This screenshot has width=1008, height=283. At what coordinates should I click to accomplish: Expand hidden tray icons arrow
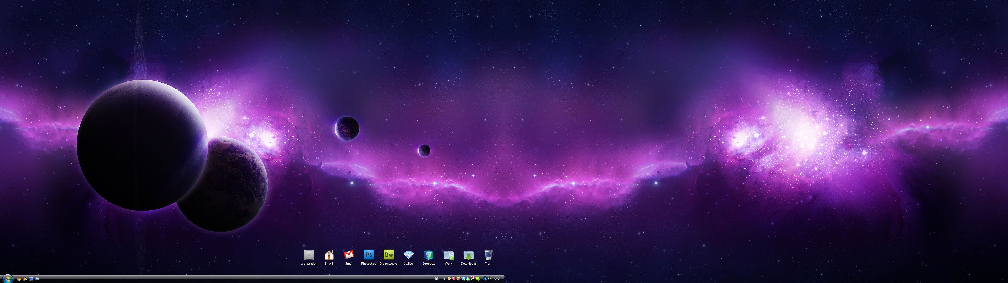[x=444, y=279]
